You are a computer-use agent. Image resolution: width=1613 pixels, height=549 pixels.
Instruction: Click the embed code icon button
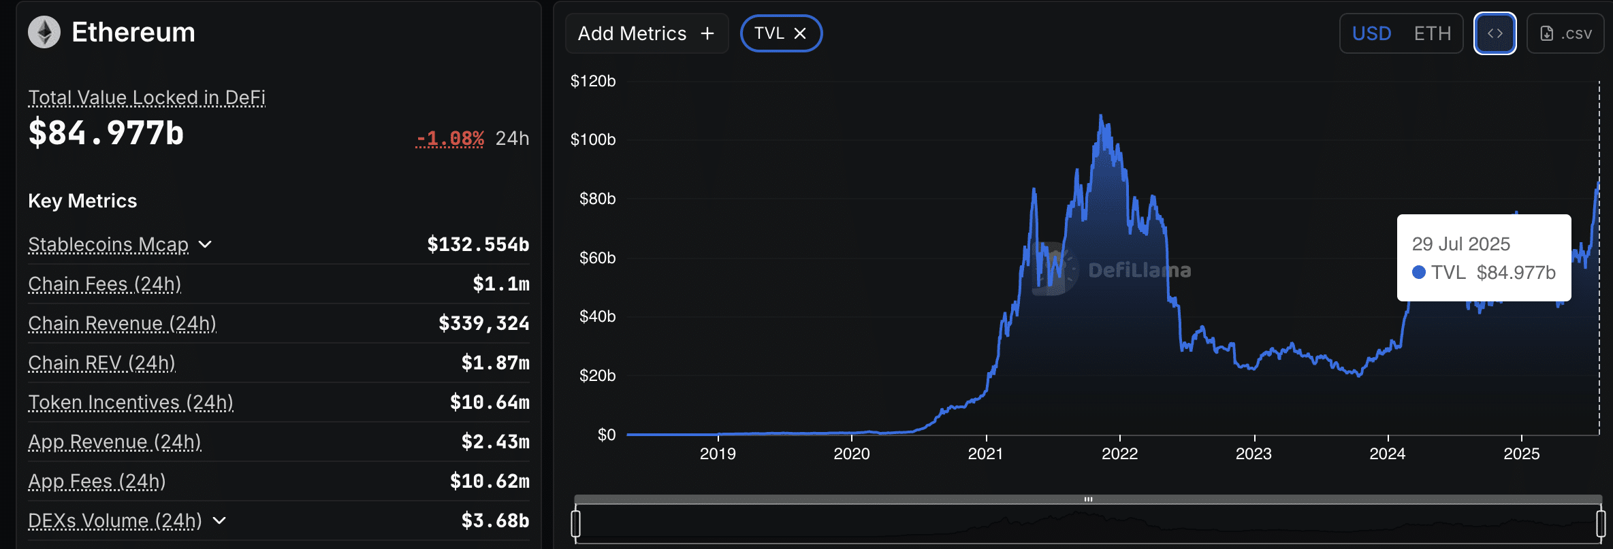[1495, 33]
